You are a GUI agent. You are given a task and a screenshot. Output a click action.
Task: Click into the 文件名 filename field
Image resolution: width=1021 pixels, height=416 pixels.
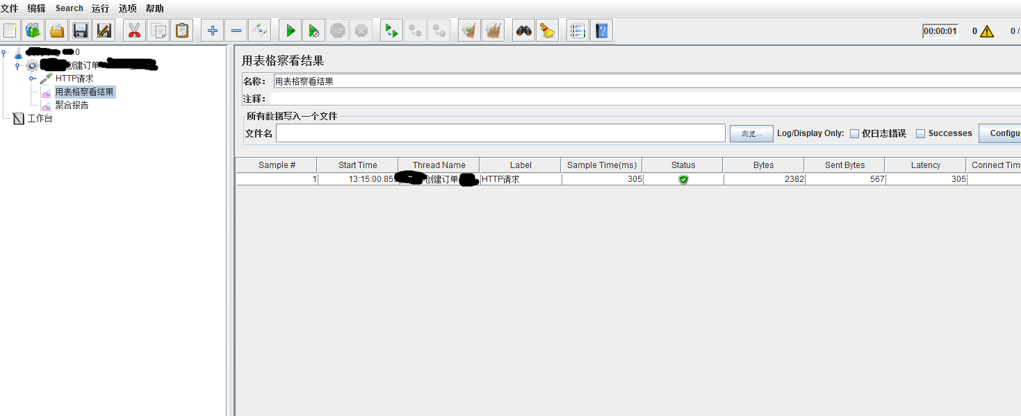[x=500, y=133]
